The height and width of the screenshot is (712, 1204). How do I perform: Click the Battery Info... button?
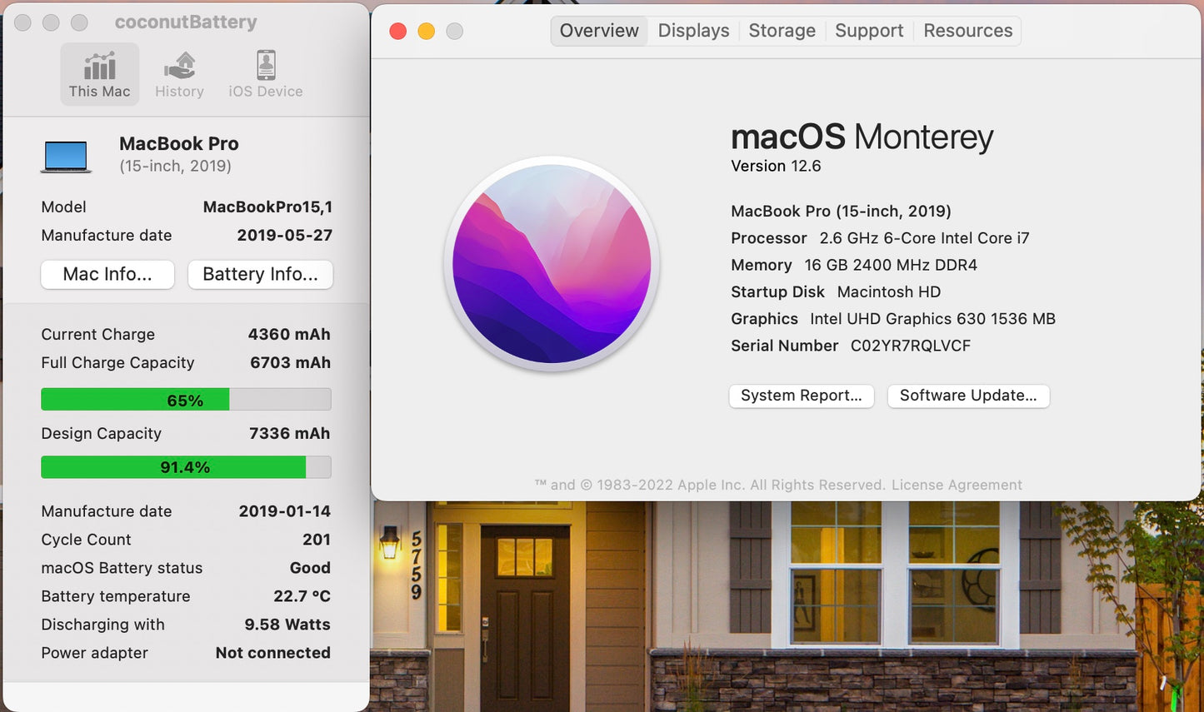click(260, 274)
